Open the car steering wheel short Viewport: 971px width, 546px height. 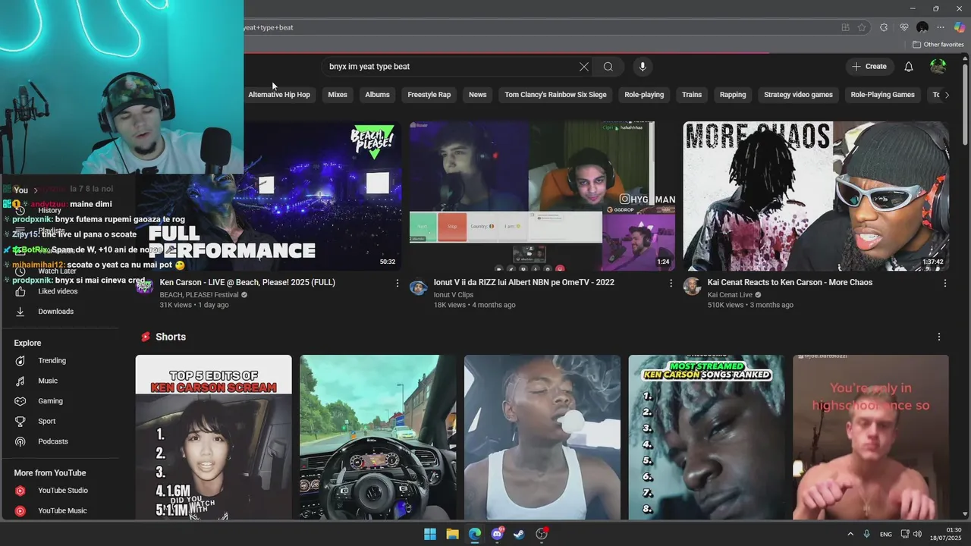[x=378, y=437]
